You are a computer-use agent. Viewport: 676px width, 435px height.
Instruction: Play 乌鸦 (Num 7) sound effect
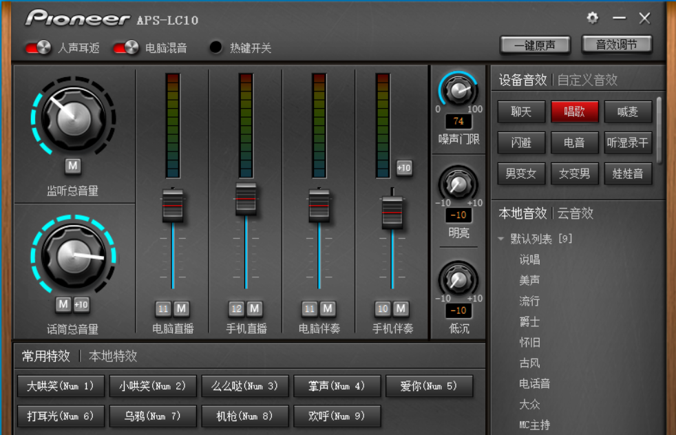tap(153, 416)
